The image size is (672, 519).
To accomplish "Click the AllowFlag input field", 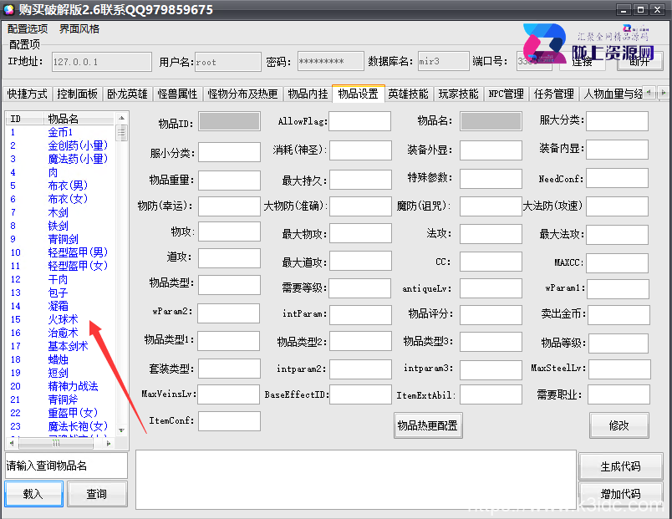I will click(359, 121).
